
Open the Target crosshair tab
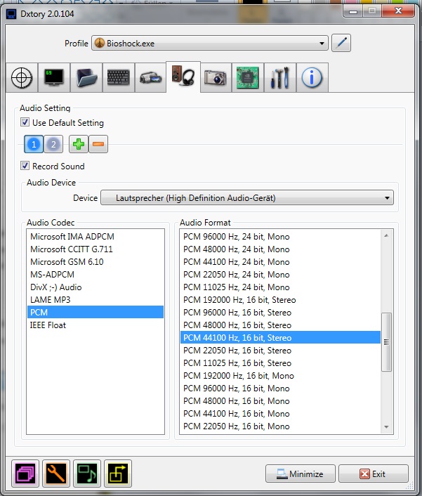click(x=22, y=77)
